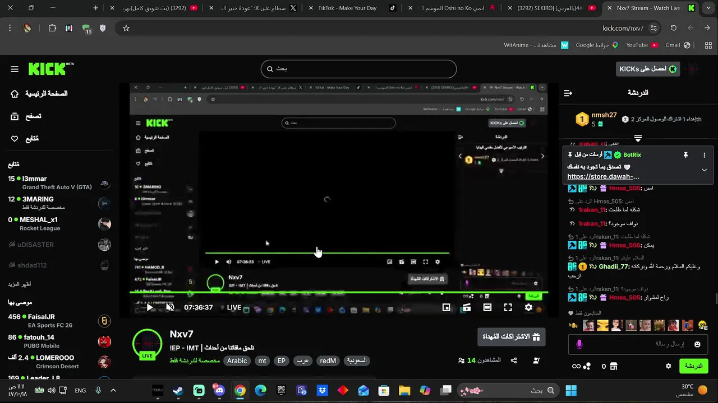Open the Kick shop icon

[x=614, y=366]
